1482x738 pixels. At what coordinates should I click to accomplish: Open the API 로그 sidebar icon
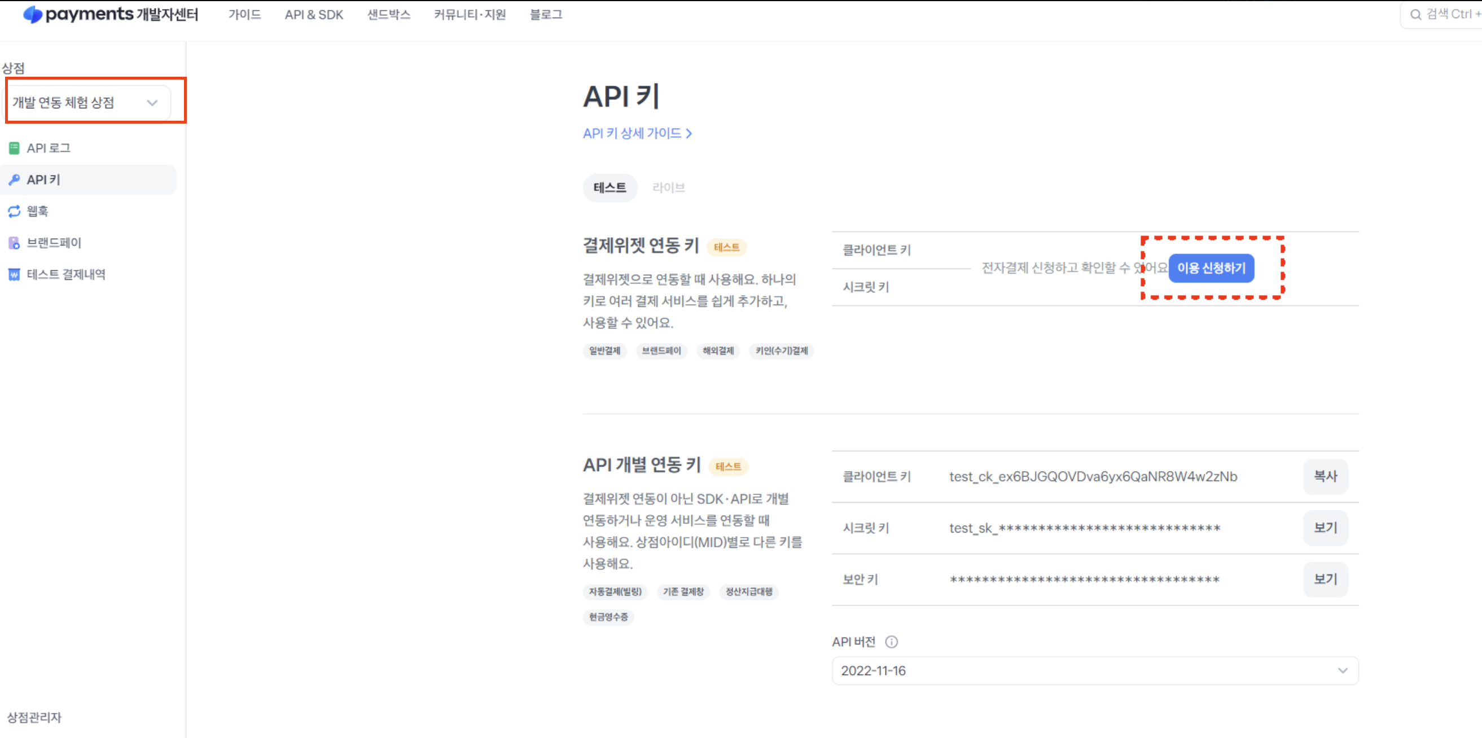point(14,148)
